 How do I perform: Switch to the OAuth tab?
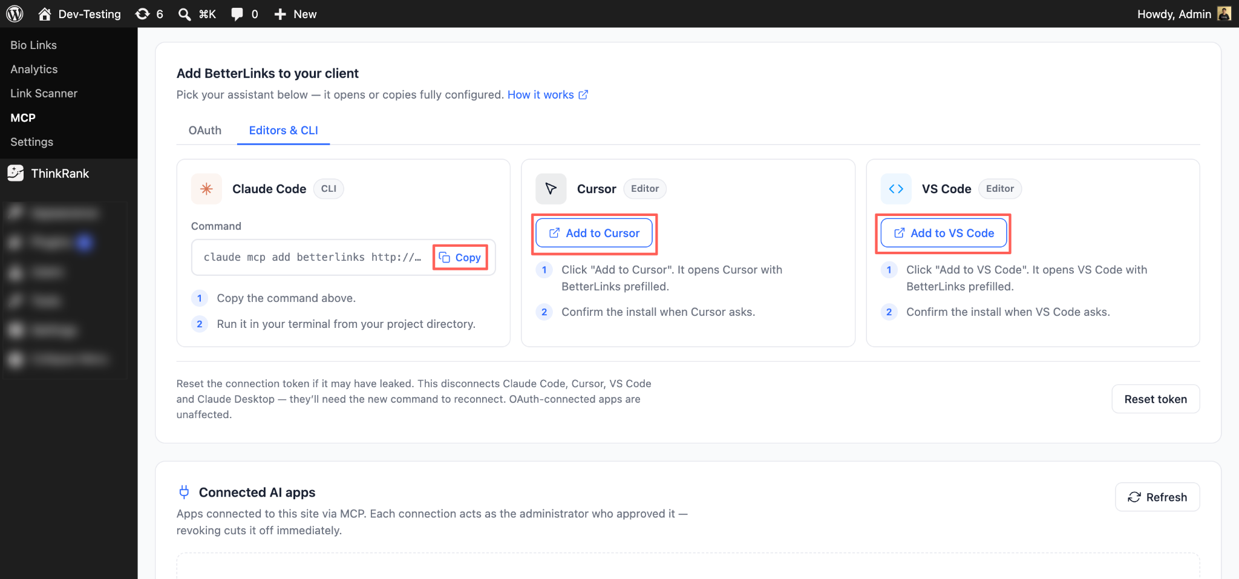pyautogui.click(x=205, y=131)
